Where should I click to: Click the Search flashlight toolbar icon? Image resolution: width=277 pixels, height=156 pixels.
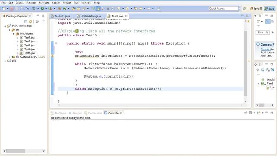pyautogui.click(x=84, y=9)
